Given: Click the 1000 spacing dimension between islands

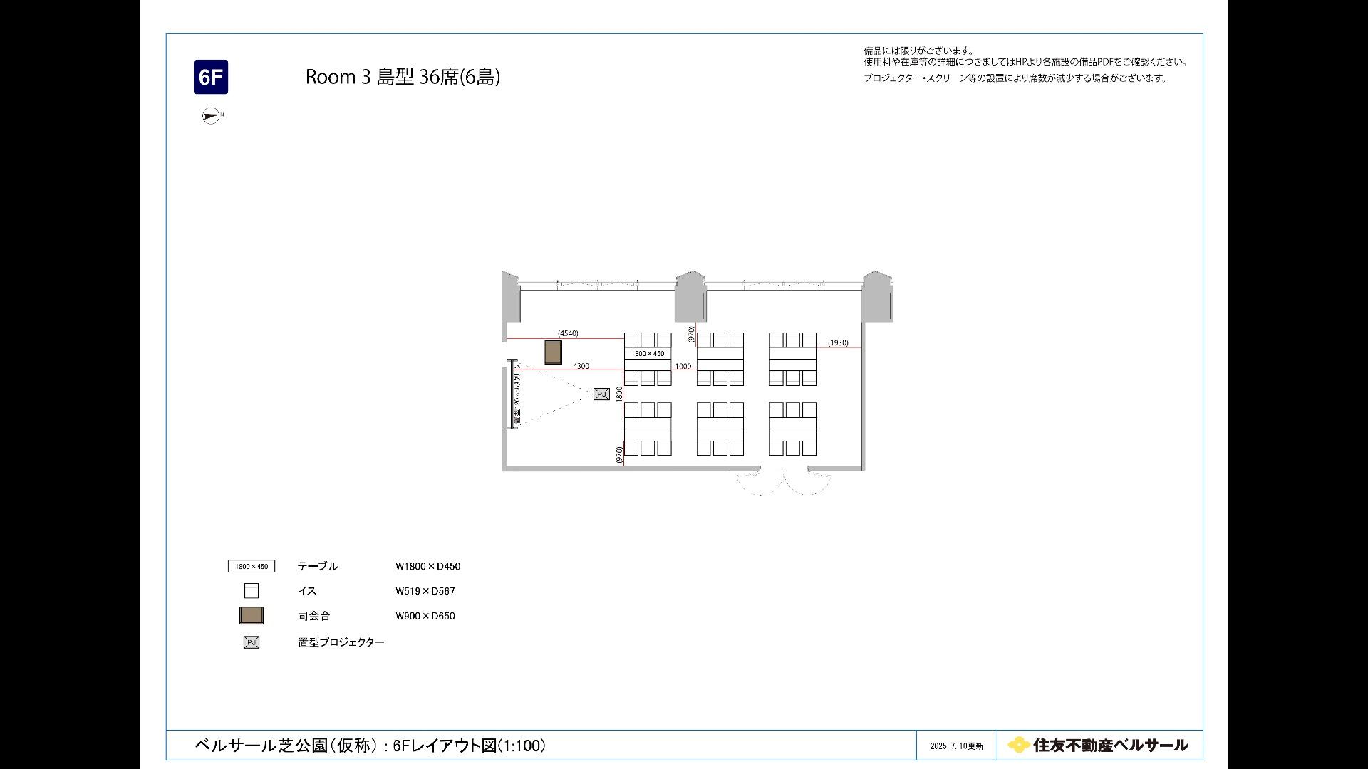Looking at the screenshot, I should (682, 366).
